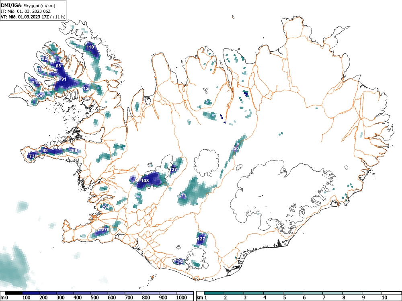This screenshot has width=402, height=301.
Task: Click the "279" value on Reykjanes peninsula
Action: click(106, 230)
